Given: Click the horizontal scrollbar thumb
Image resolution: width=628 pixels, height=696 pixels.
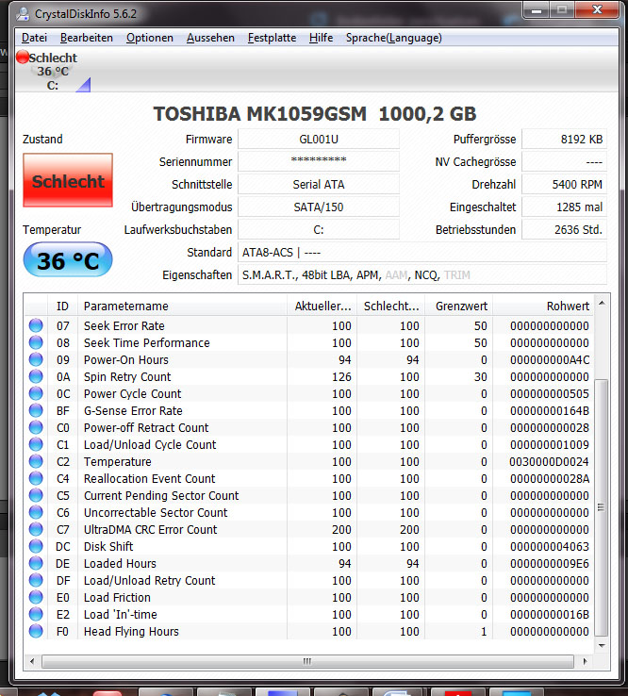Looking at the screenshot, I should (x=307, y=661).
